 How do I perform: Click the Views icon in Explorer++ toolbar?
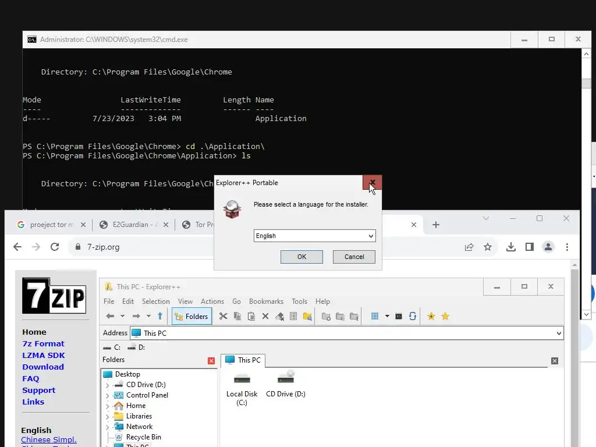pos(375,316)
